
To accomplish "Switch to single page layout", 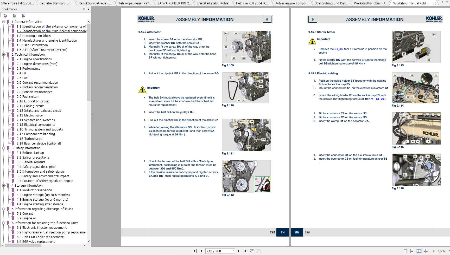I will tap(405, 251).
